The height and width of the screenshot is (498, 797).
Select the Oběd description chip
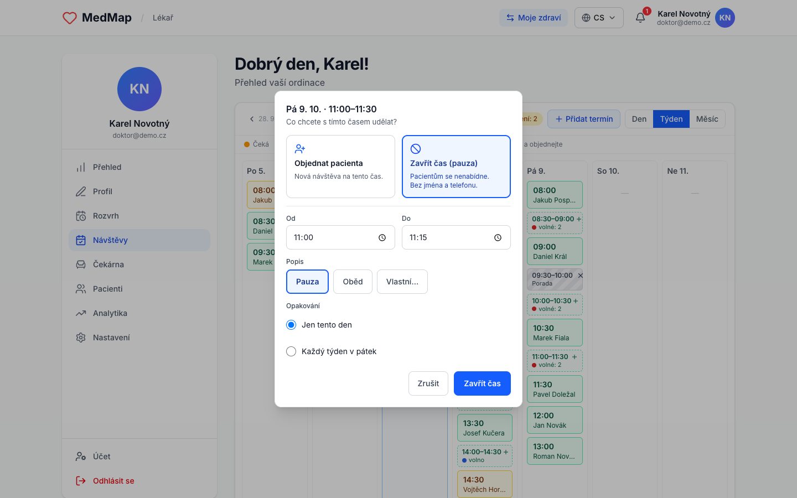[353, 282]
